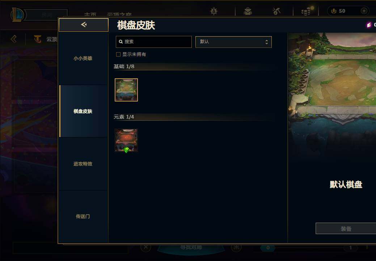Switch to the 进攻特效 tab
The height and width of the screenshot is (261, 376).
click(x=83, y=164)
